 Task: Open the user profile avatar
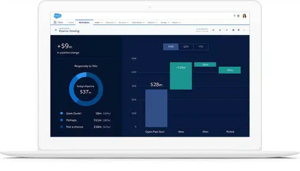coord(244,16)
